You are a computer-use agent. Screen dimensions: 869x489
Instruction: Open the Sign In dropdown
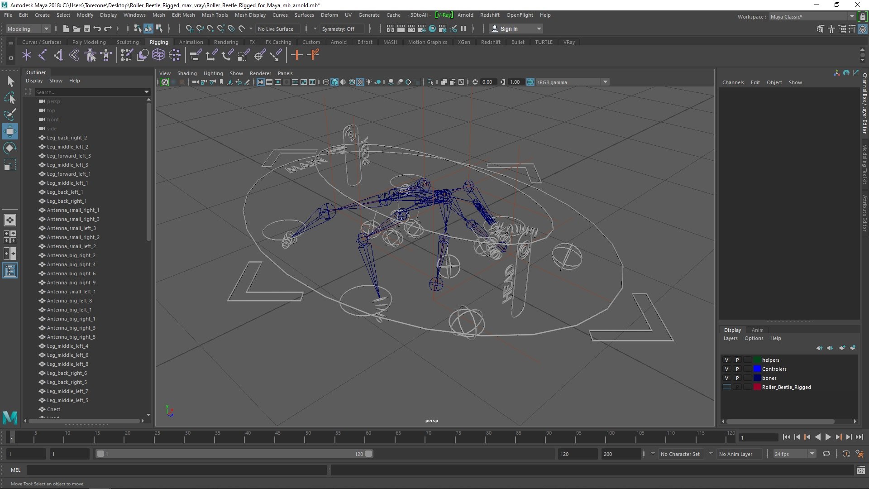point(516,29)
